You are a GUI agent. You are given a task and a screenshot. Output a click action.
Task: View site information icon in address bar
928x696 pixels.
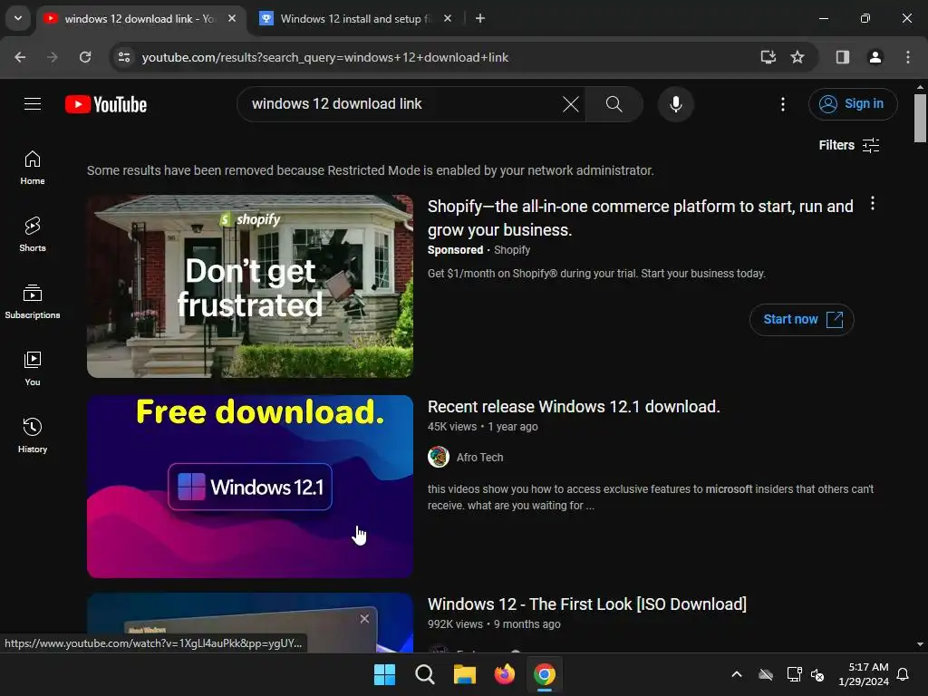click(x=124, y=57)
